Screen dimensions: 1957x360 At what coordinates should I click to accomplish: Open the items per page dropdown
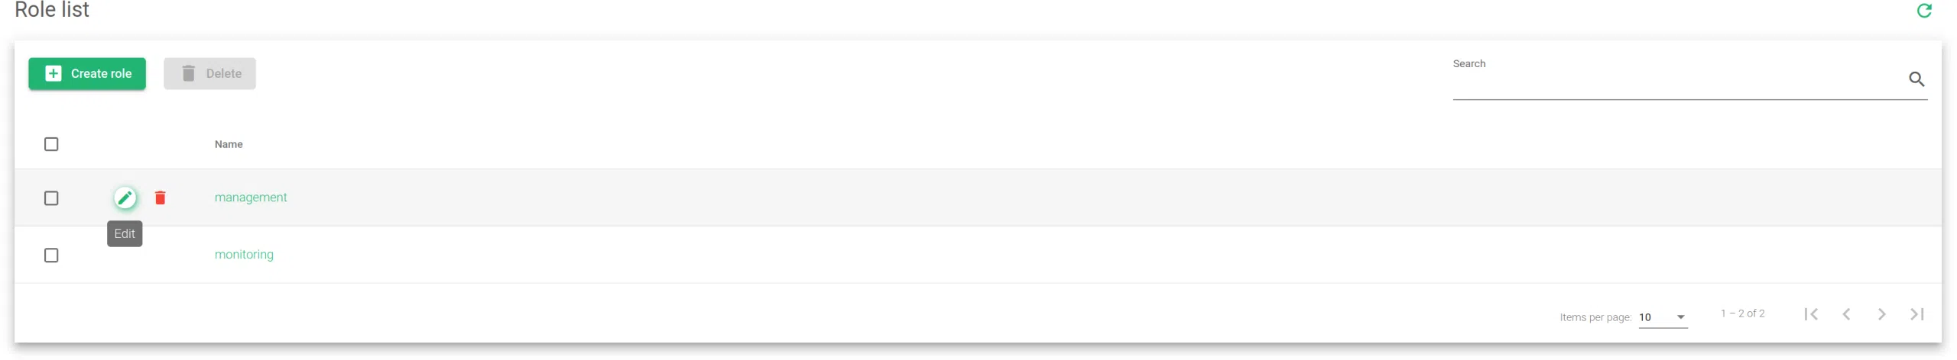click(x=1663, y=317)
